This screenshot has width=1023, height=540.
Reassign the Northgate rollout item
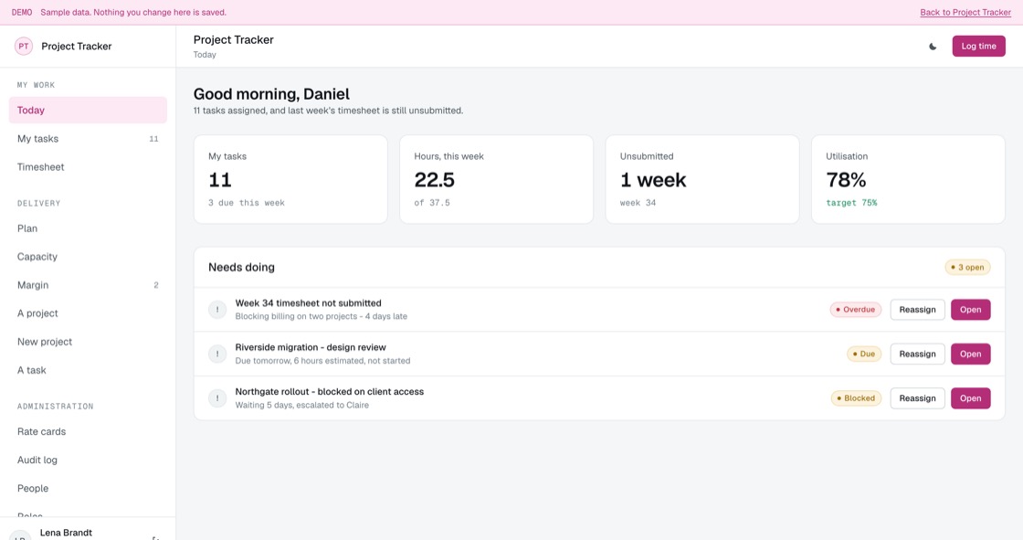[x=917, y=398]
